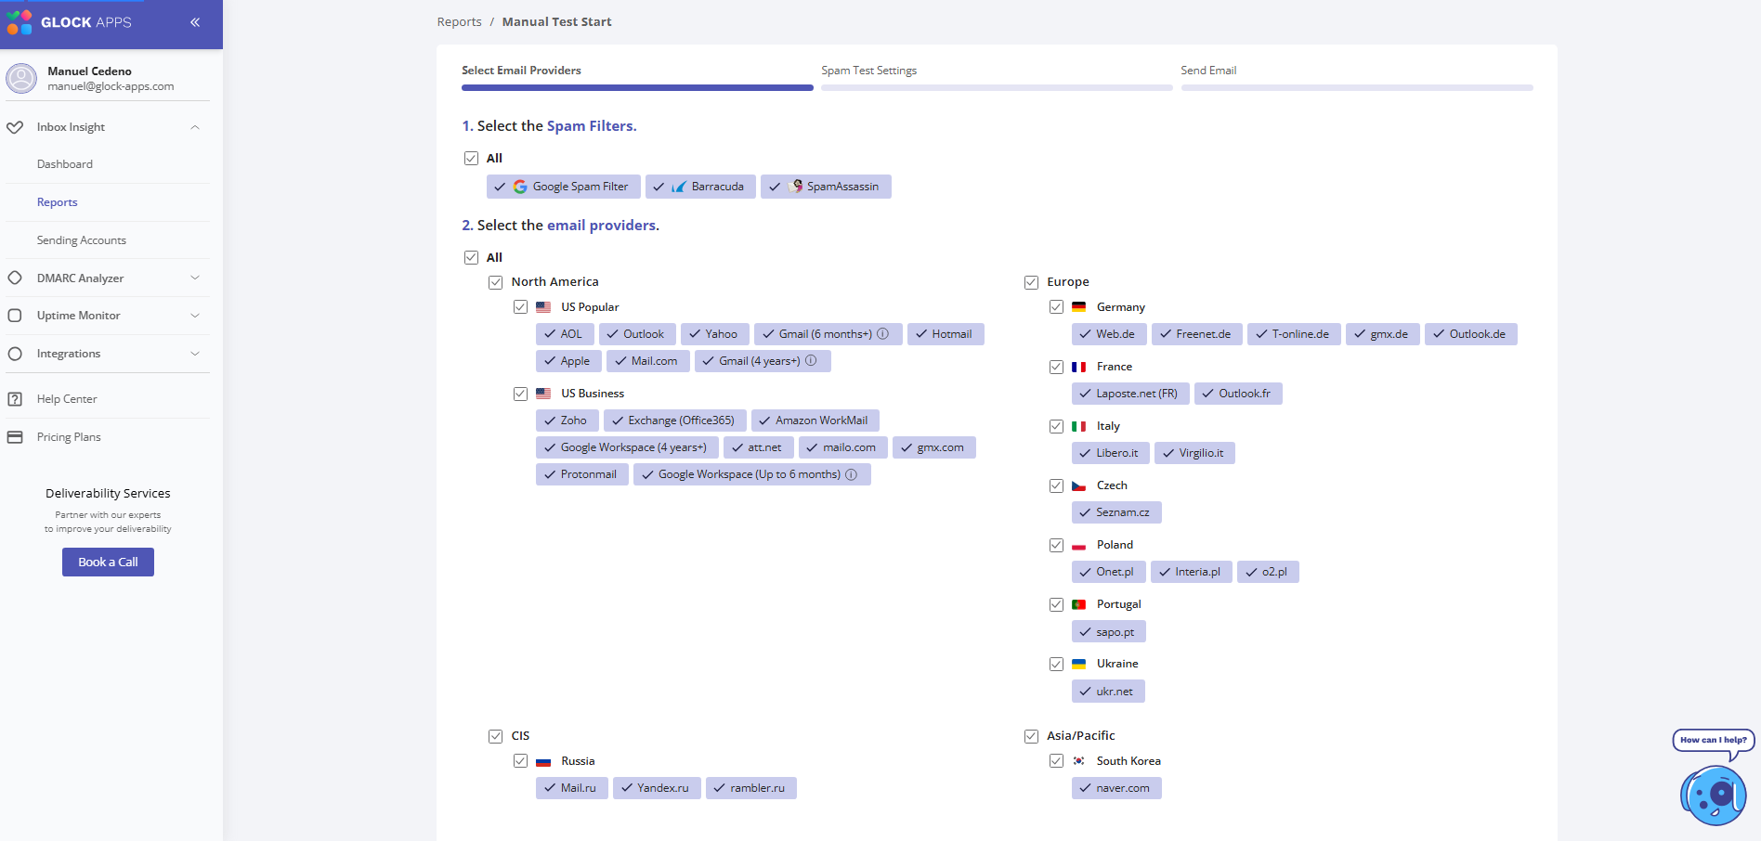The image size is (1761, 841).
Task: Open Sending Accounts in sidebar
Action: click(82, 240)
